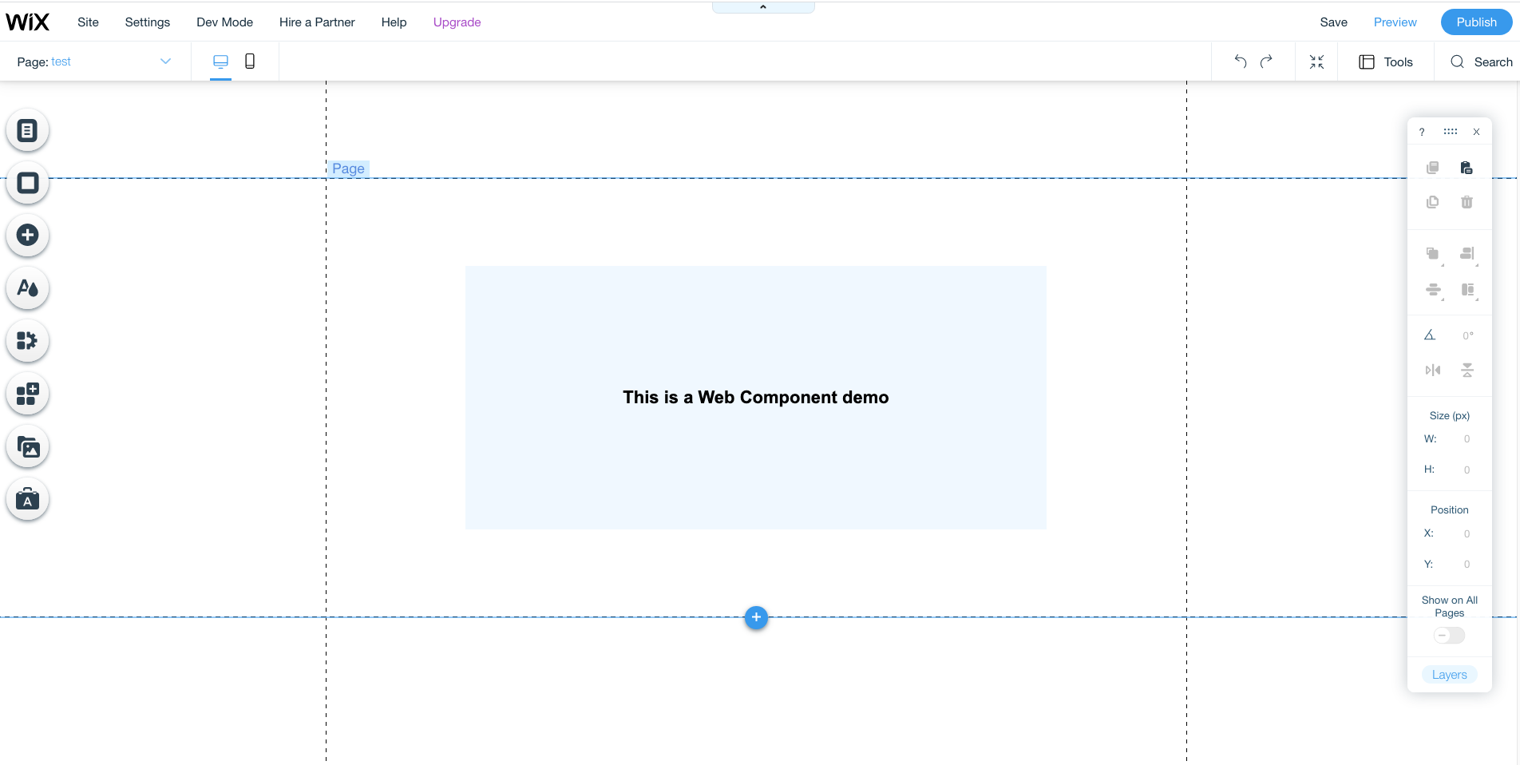
Task: Open the Match size dropdown icon
Action: point(1468,291)
